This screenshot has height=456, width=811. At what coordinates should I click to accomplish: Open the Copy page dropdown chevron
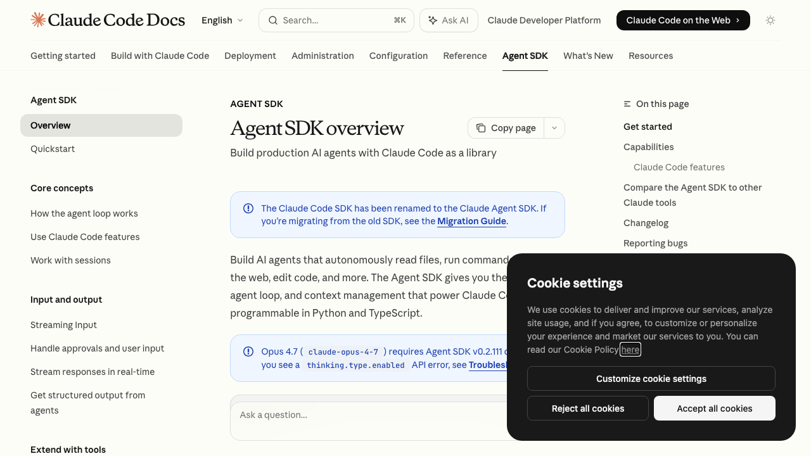click(554, 127)
